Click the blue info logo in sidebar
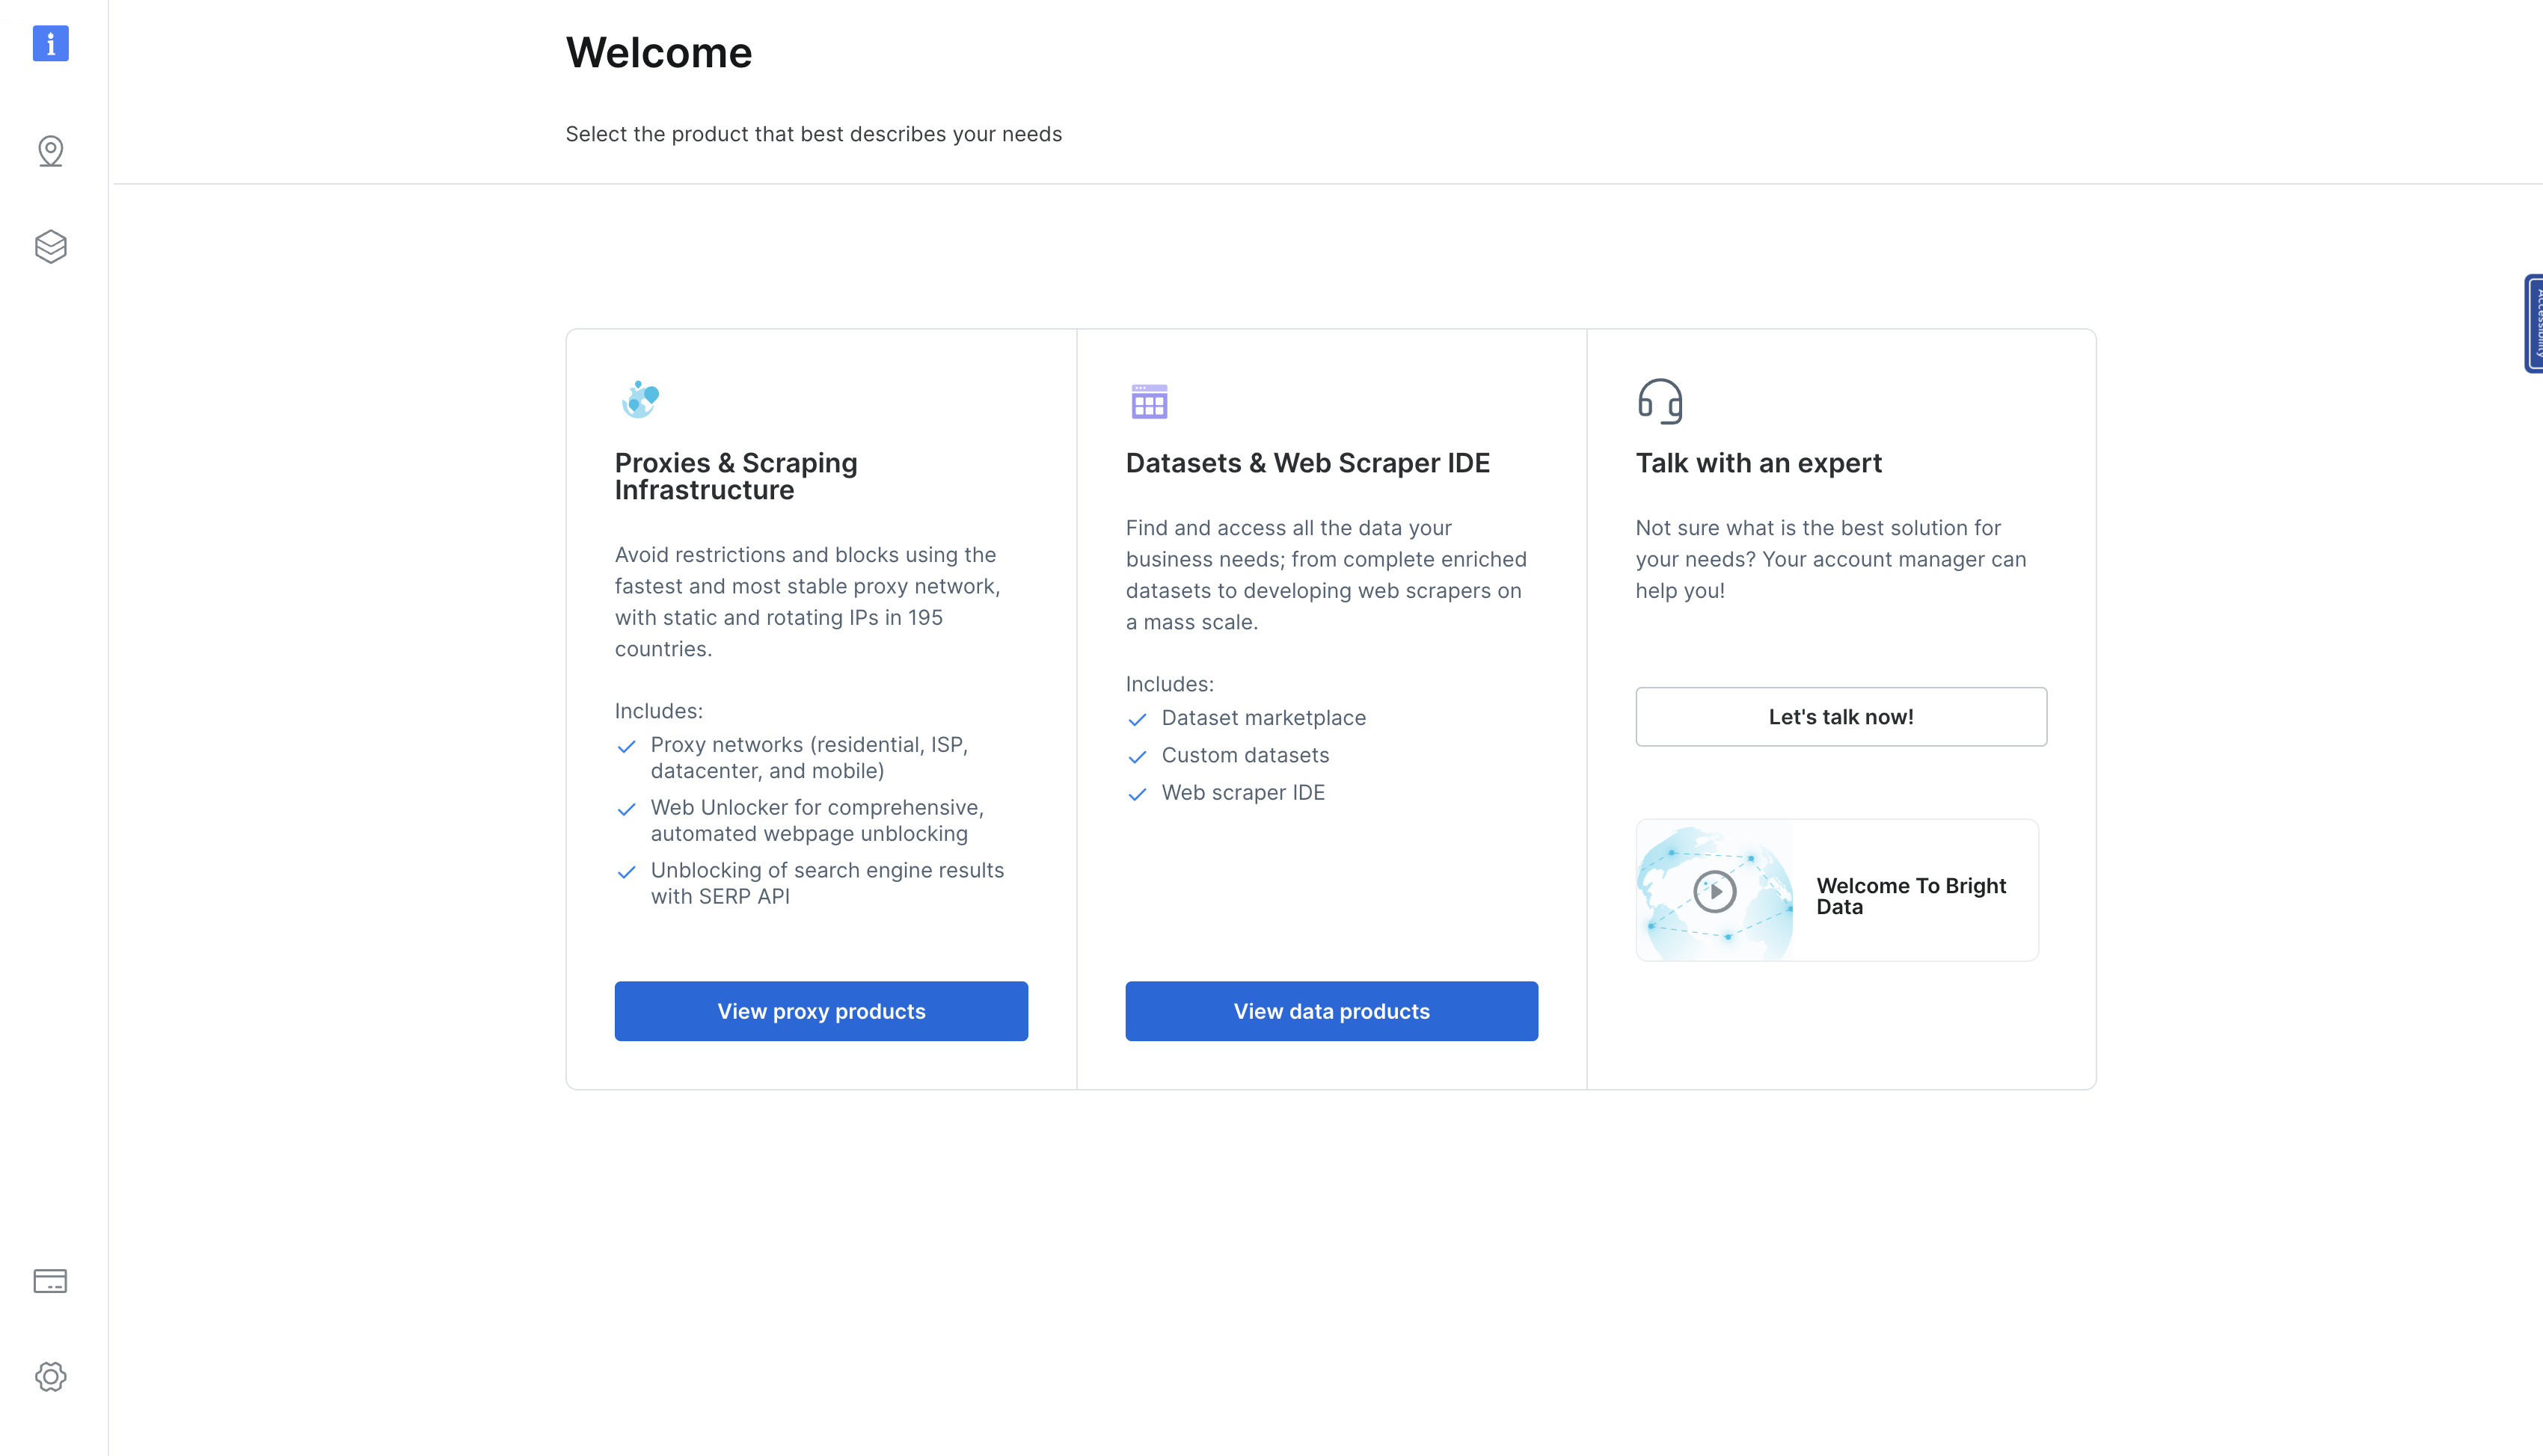This screenshot has height=1456, width=2543. pos(50,43)
